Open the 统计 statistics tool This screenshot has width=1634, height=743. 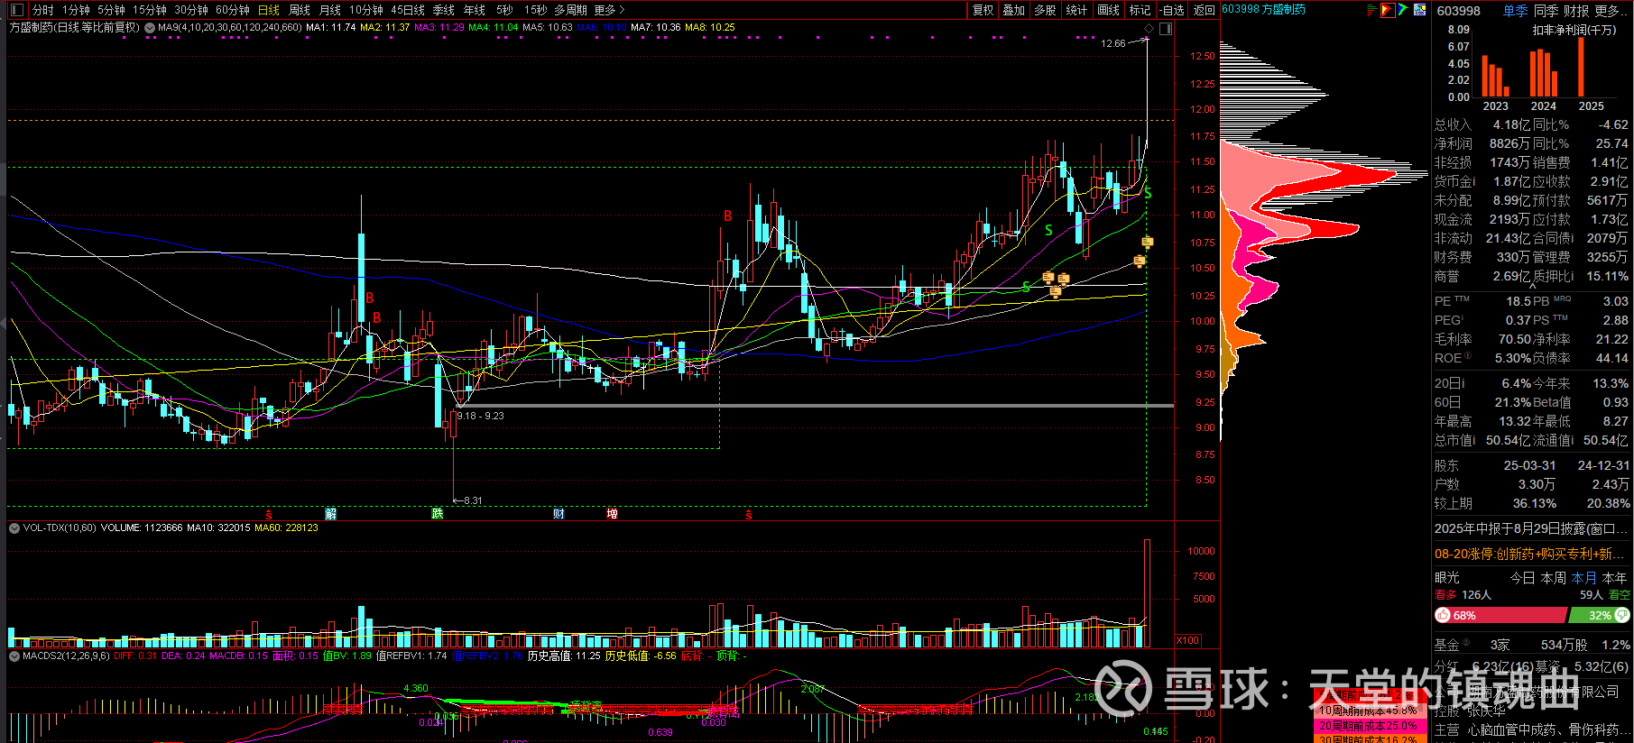[x=1076, y=10]
